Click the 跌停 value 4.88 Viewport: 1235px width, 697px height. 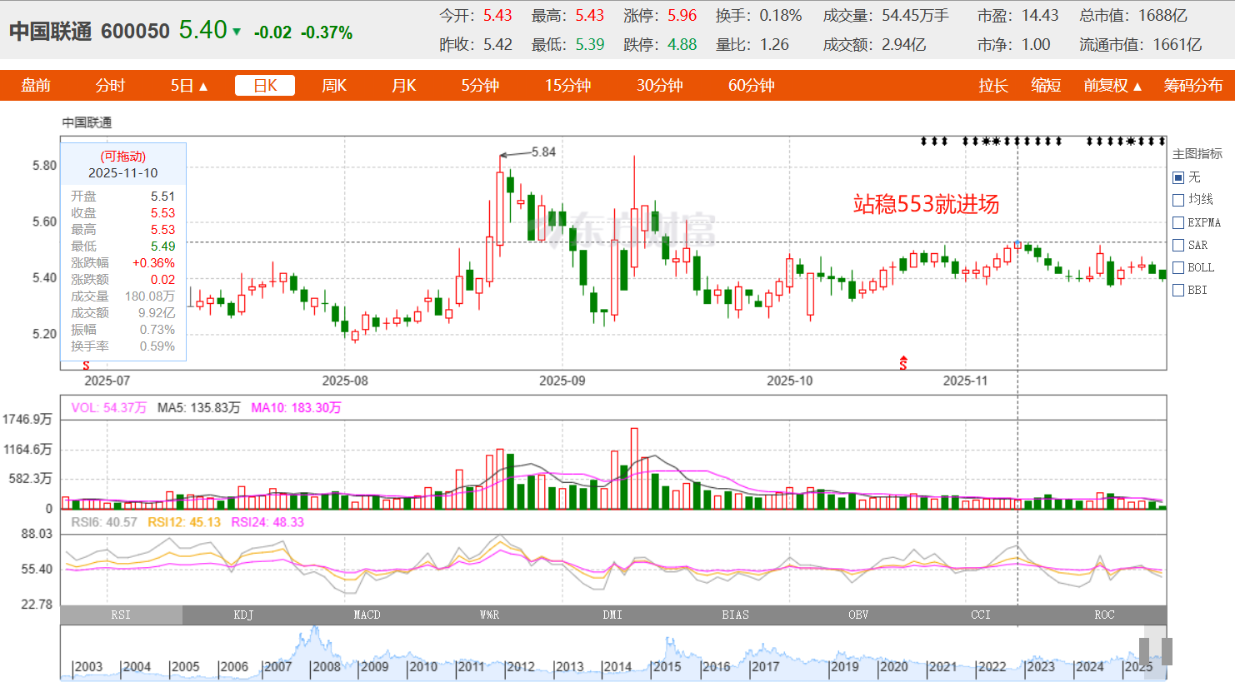point(682,44)
